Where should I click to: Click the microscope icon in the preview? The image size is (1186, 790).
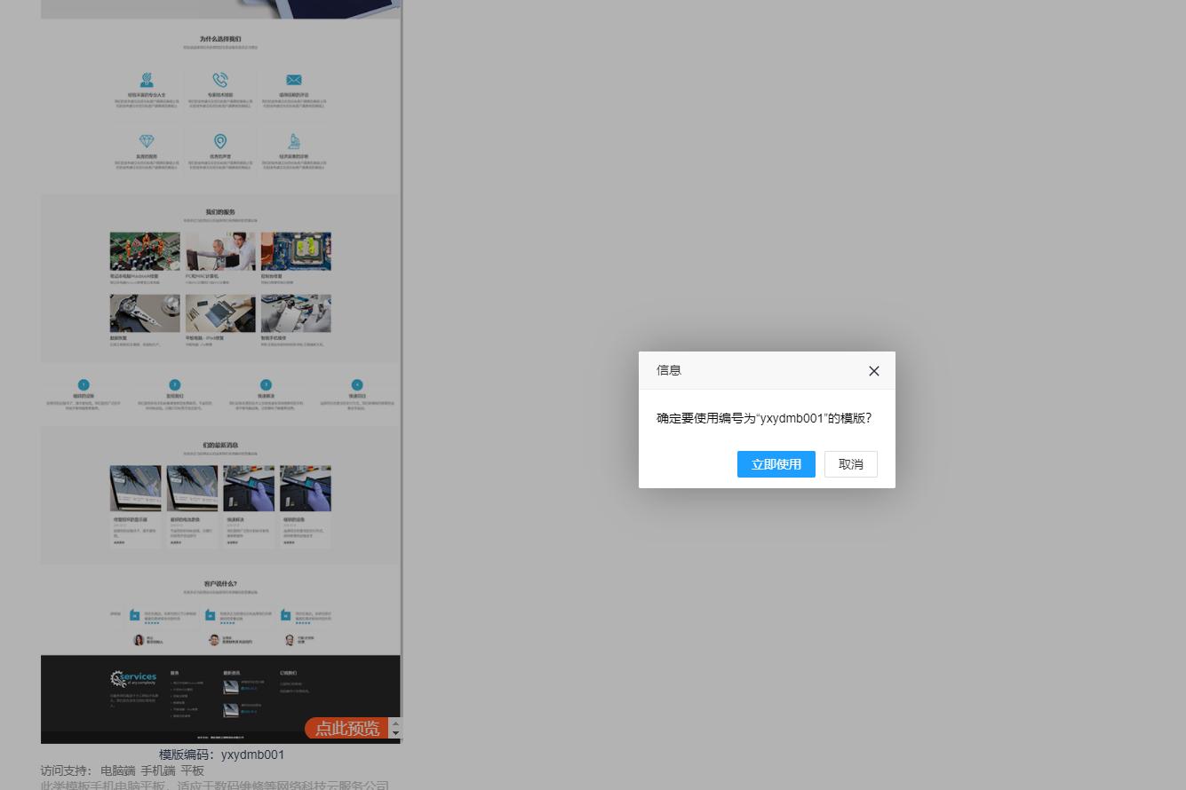click(294, 142)
